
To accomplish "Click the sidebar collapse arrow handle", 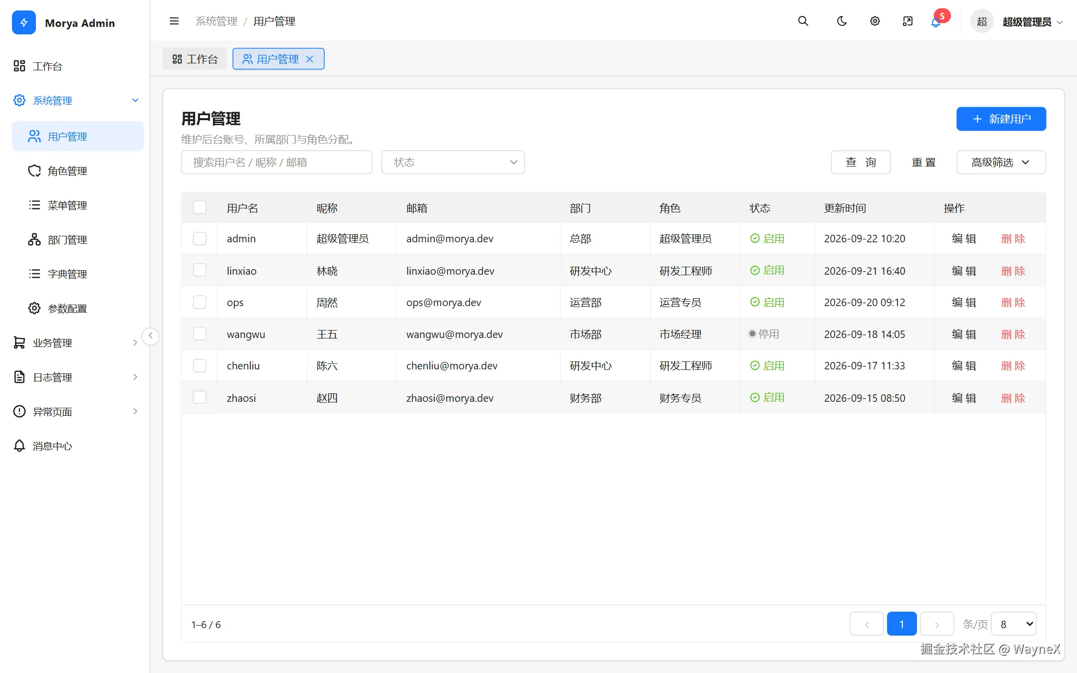I will coord(150,336).
